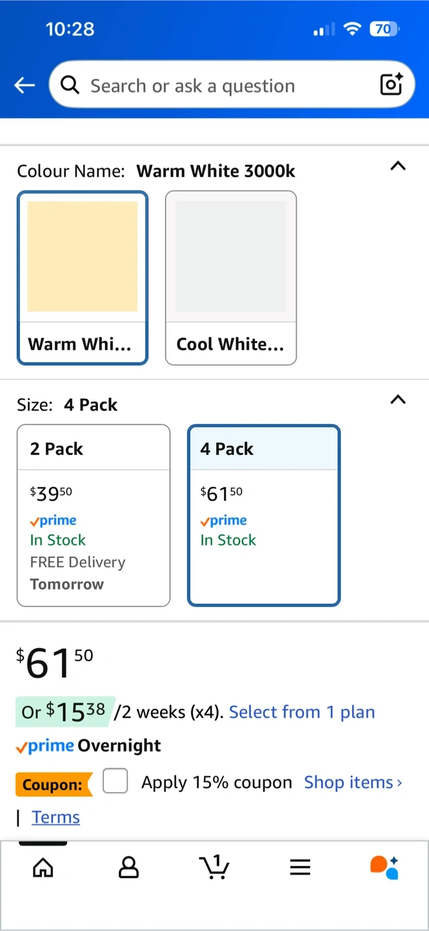Check the Apply 15% coupon box
The image size is (429, 931).
115,782
